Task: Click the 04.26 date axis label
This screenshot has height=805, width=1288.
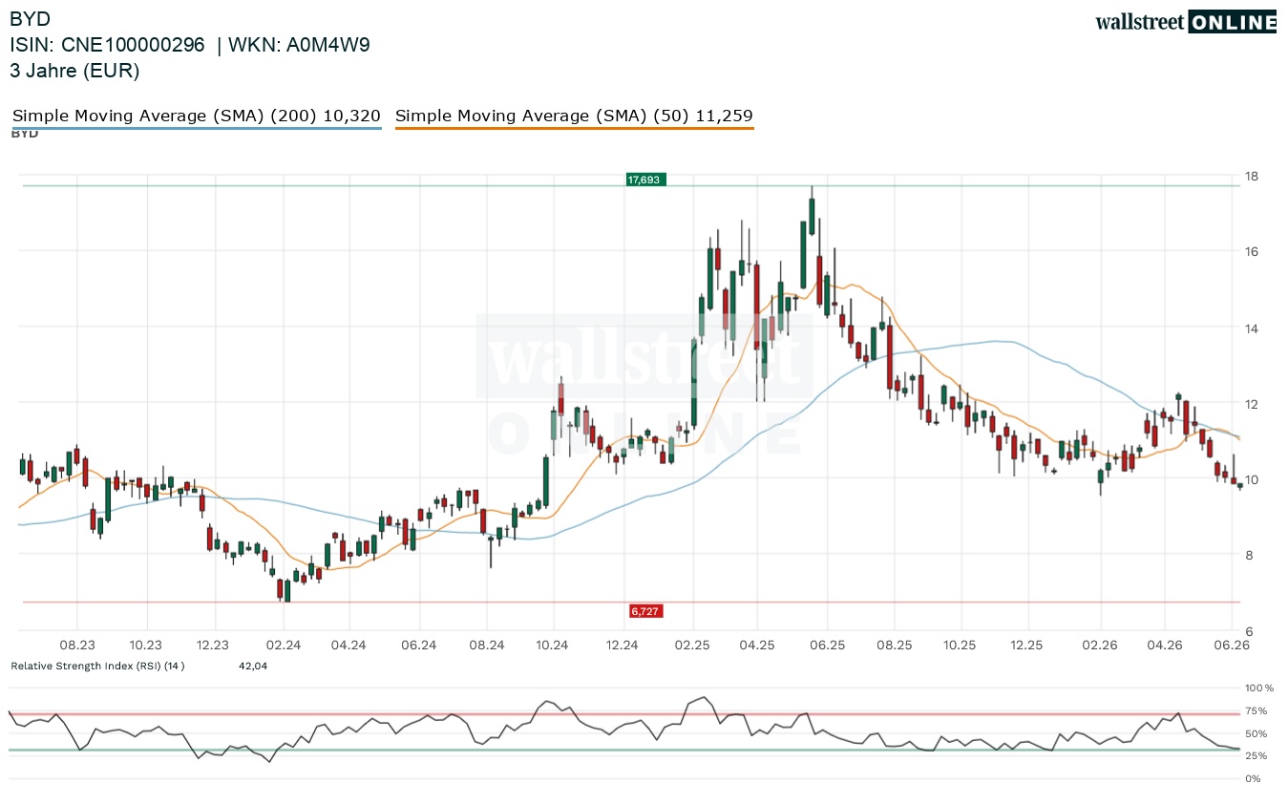Action: (1165, 645)
